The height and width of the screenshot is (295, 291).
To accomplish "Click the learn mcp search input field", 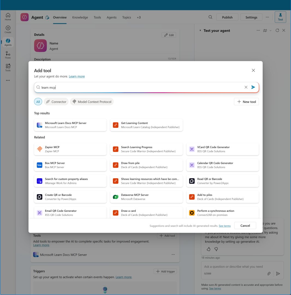I will pos(109,87).
